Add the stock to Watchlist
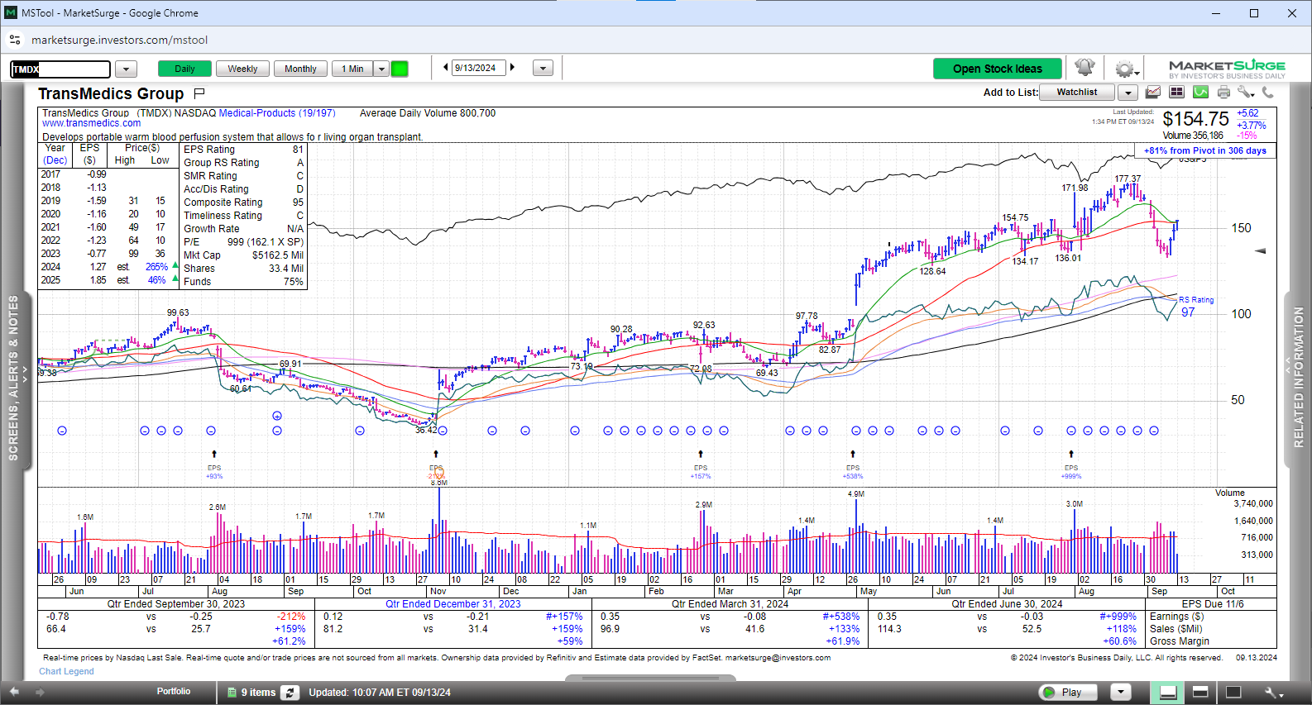1312x705 pixels. tap(1076, 93)
